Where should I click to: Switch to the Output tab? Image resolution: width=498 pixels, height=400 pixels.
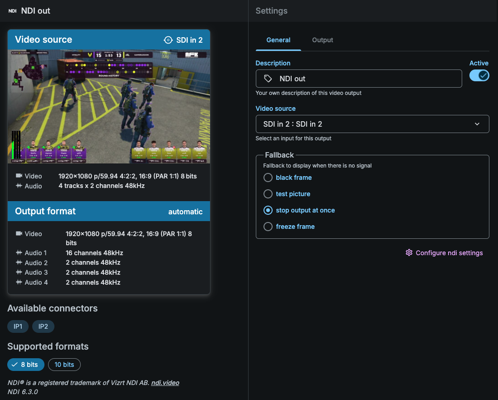(x=322, y=40)
